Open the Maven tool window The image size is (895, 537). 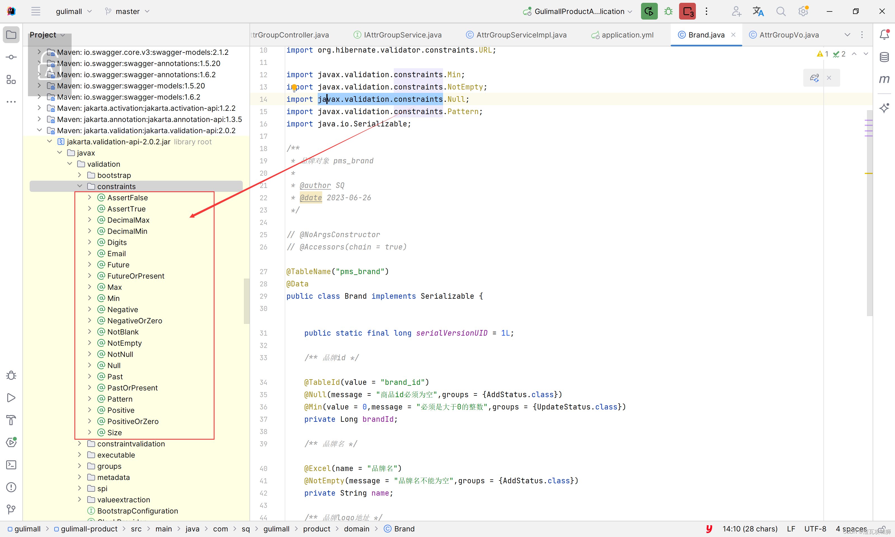pos(884,79)
